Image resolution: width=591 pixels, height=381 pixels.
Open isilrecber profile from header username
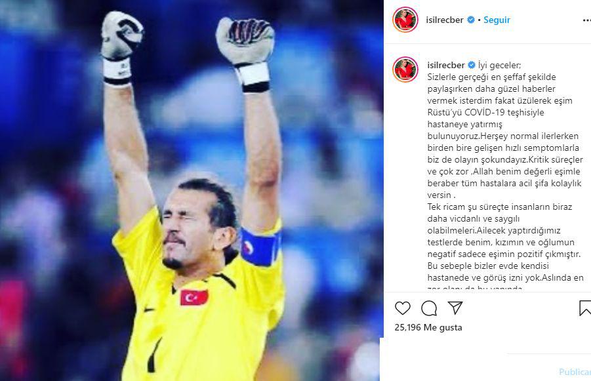point(445,20)
